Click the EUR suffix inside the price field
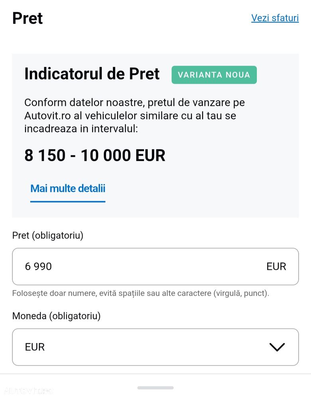 (276, 267)
